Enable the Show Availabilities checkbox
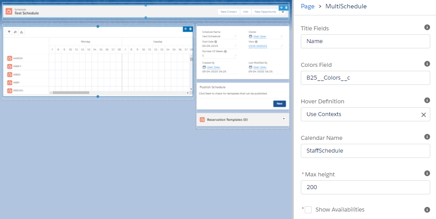This screenshot has width=436, height=219. [308, 210]
